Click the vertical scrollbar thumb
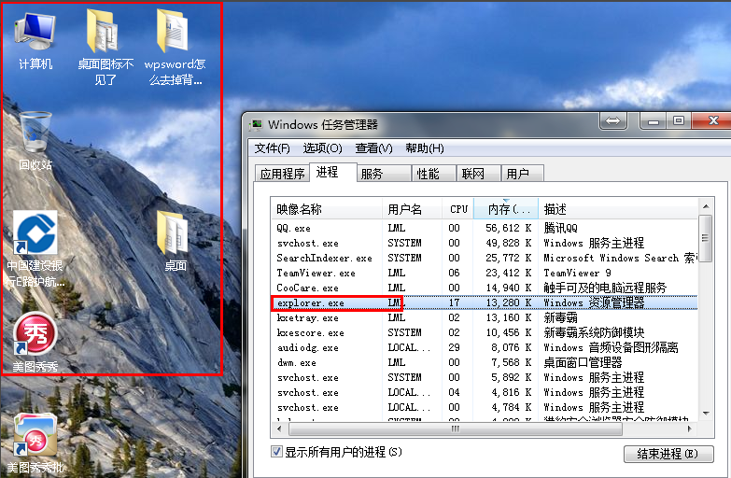Viewport: 731px width, 478px height. (706, 238)
